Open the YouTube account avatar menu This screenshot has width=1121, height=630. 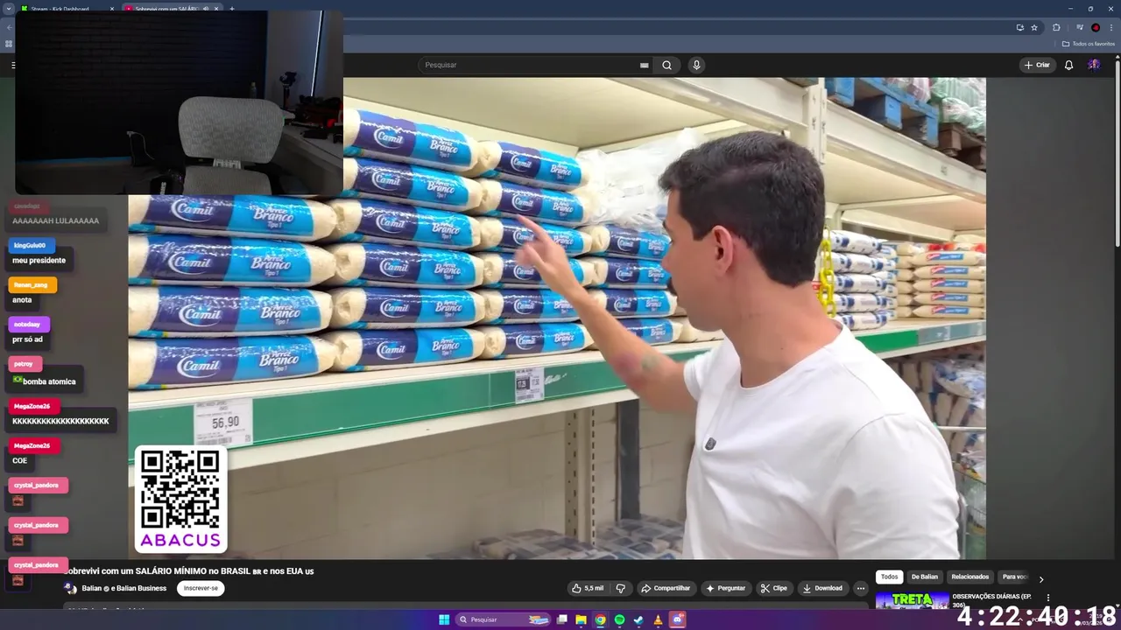click(x=1094, y=65)
